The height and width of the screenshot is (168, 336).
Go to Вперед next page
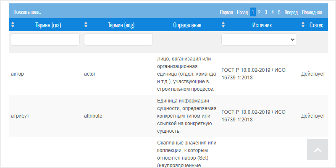(291, 13)
